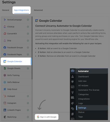Viewport: 110px width, 122px height.
Task: Switch to App integrations tab
Action: tap(21, 10)
